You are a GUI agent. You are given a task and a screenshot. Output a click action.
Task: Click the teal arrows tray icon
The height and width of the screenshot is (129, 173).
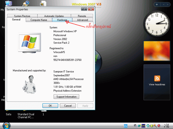147,126
